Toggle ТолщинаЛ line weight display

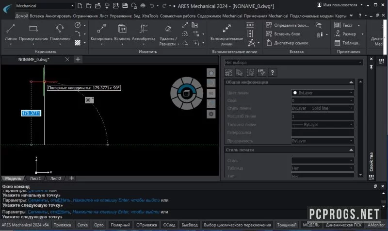(x=287, y=225)
